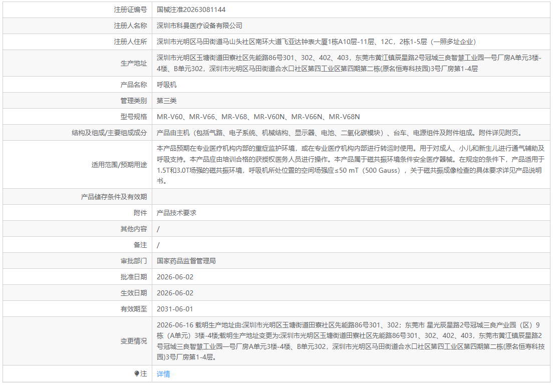Click the 附件 label
This screenshot has width=553, height=386.
coord(140,213)
